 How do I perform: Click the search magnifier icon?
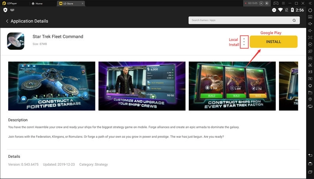click(x=294, y=20)
